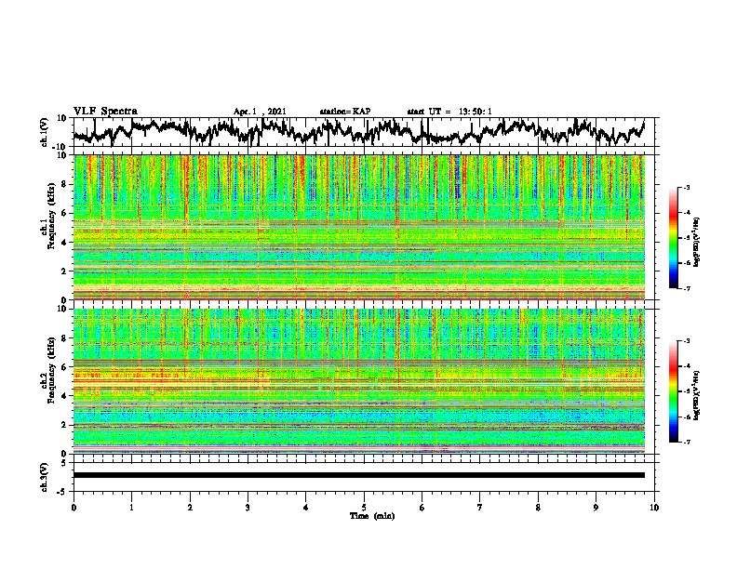Image resolution: width=737 pixels, height=569 pixels.
Task: Click the black ch.3 signal bar
Action: click(x=358, y=475)
